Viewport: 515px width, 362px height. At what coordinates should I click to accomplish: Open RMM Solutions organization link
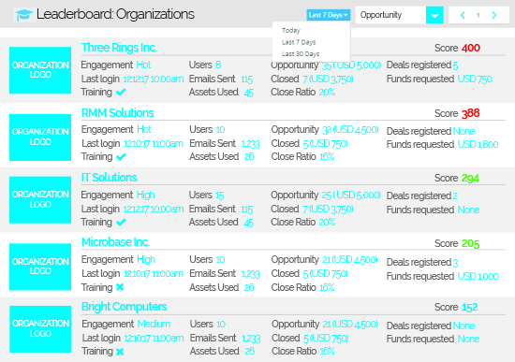[117, 113]
